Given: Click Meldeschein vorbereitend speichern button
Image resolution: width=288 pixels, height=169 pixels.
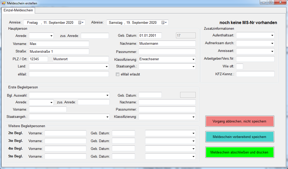Looking at the screenshot, I should [x=240, y=137].
